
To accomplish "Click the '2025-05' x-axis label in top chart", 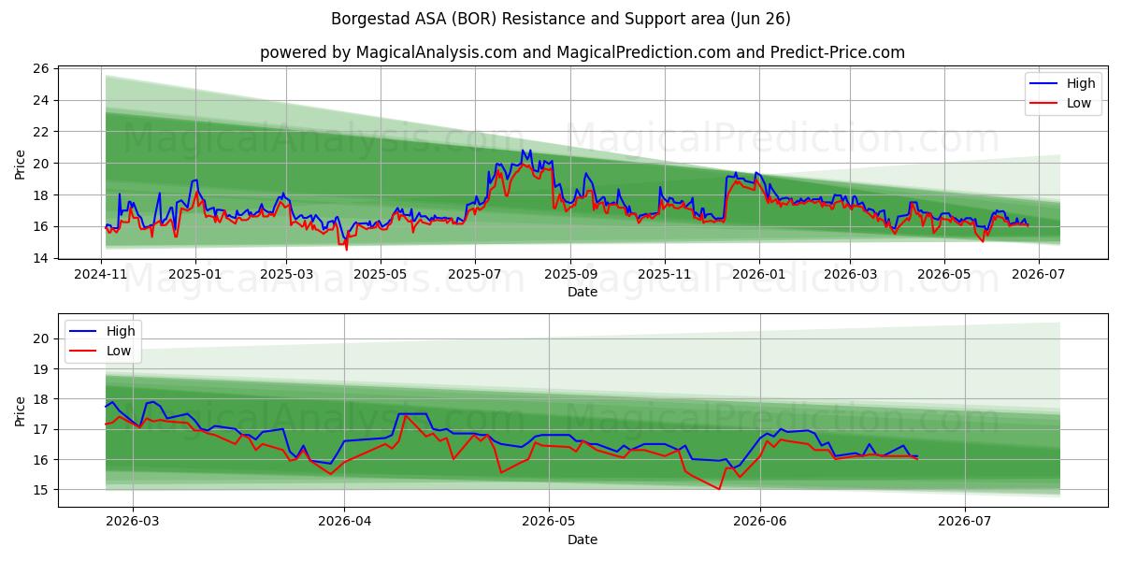I will pyautogui.click(x=380, y=276).
